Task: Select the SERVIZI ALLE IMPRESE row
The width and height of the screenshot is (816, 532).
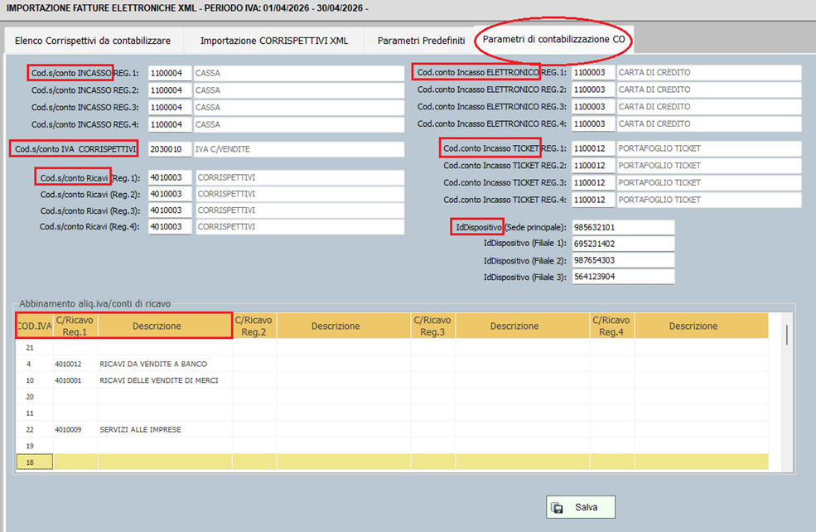Action: click(140, 429)
